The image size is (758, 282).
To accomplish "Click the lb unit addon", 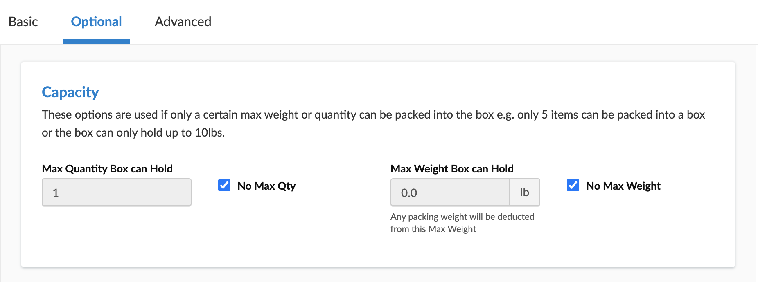I will point(525,192).
